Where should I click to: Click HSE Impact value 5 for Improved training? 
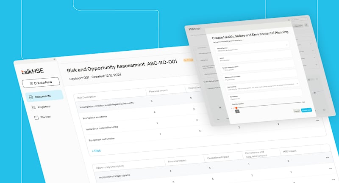[288, 161]
